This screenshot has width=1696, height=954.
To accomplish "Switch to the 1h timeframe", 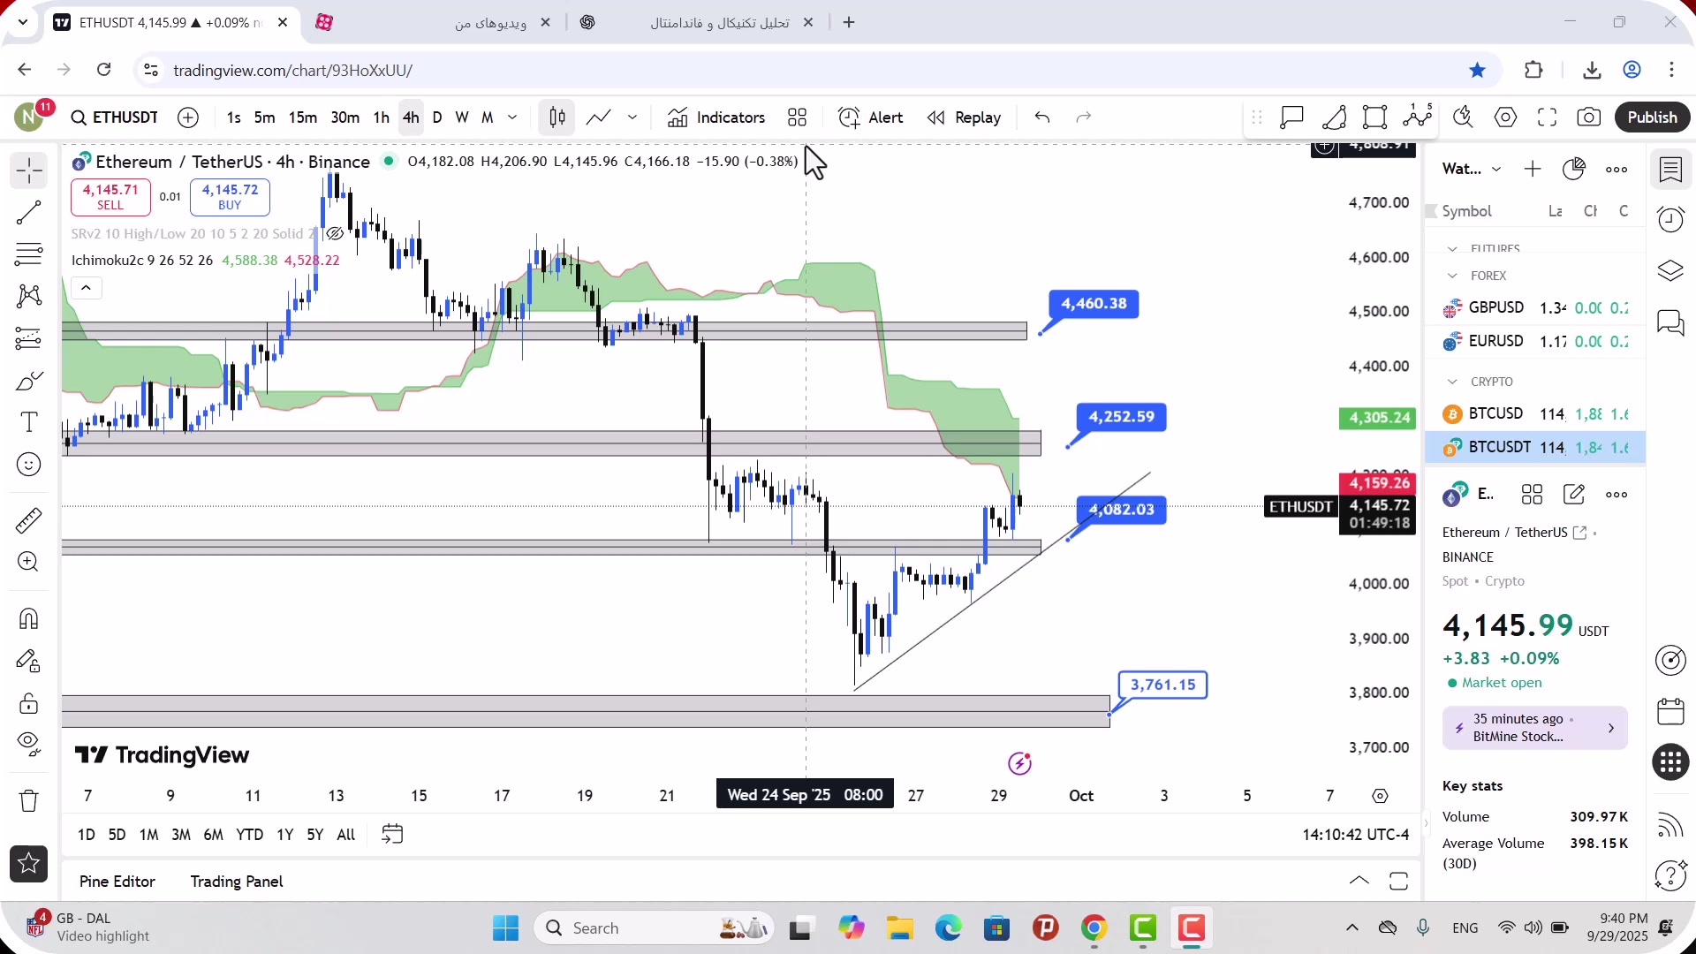I will pyautogui.click(x=381, y=117).
